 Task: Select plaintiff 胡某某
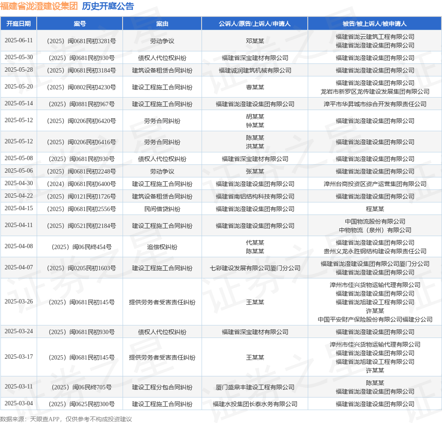(x=255, y=117)
